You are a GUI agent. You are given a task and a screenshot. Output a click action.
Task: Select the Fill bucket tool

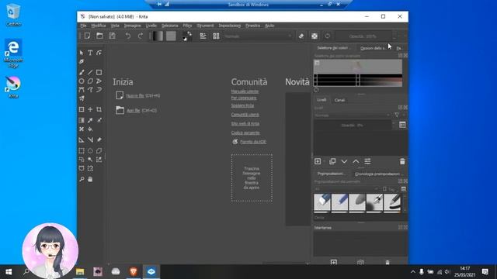pyautogui.click(x=90, y=129)
